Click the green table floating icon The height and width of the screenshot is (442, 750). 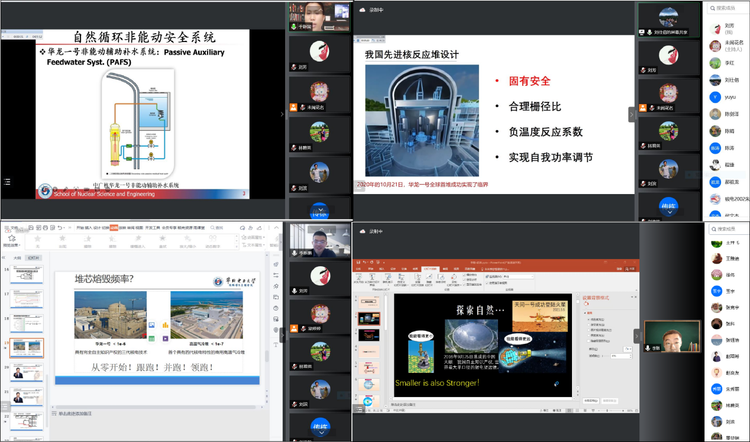tap(151, 338)
